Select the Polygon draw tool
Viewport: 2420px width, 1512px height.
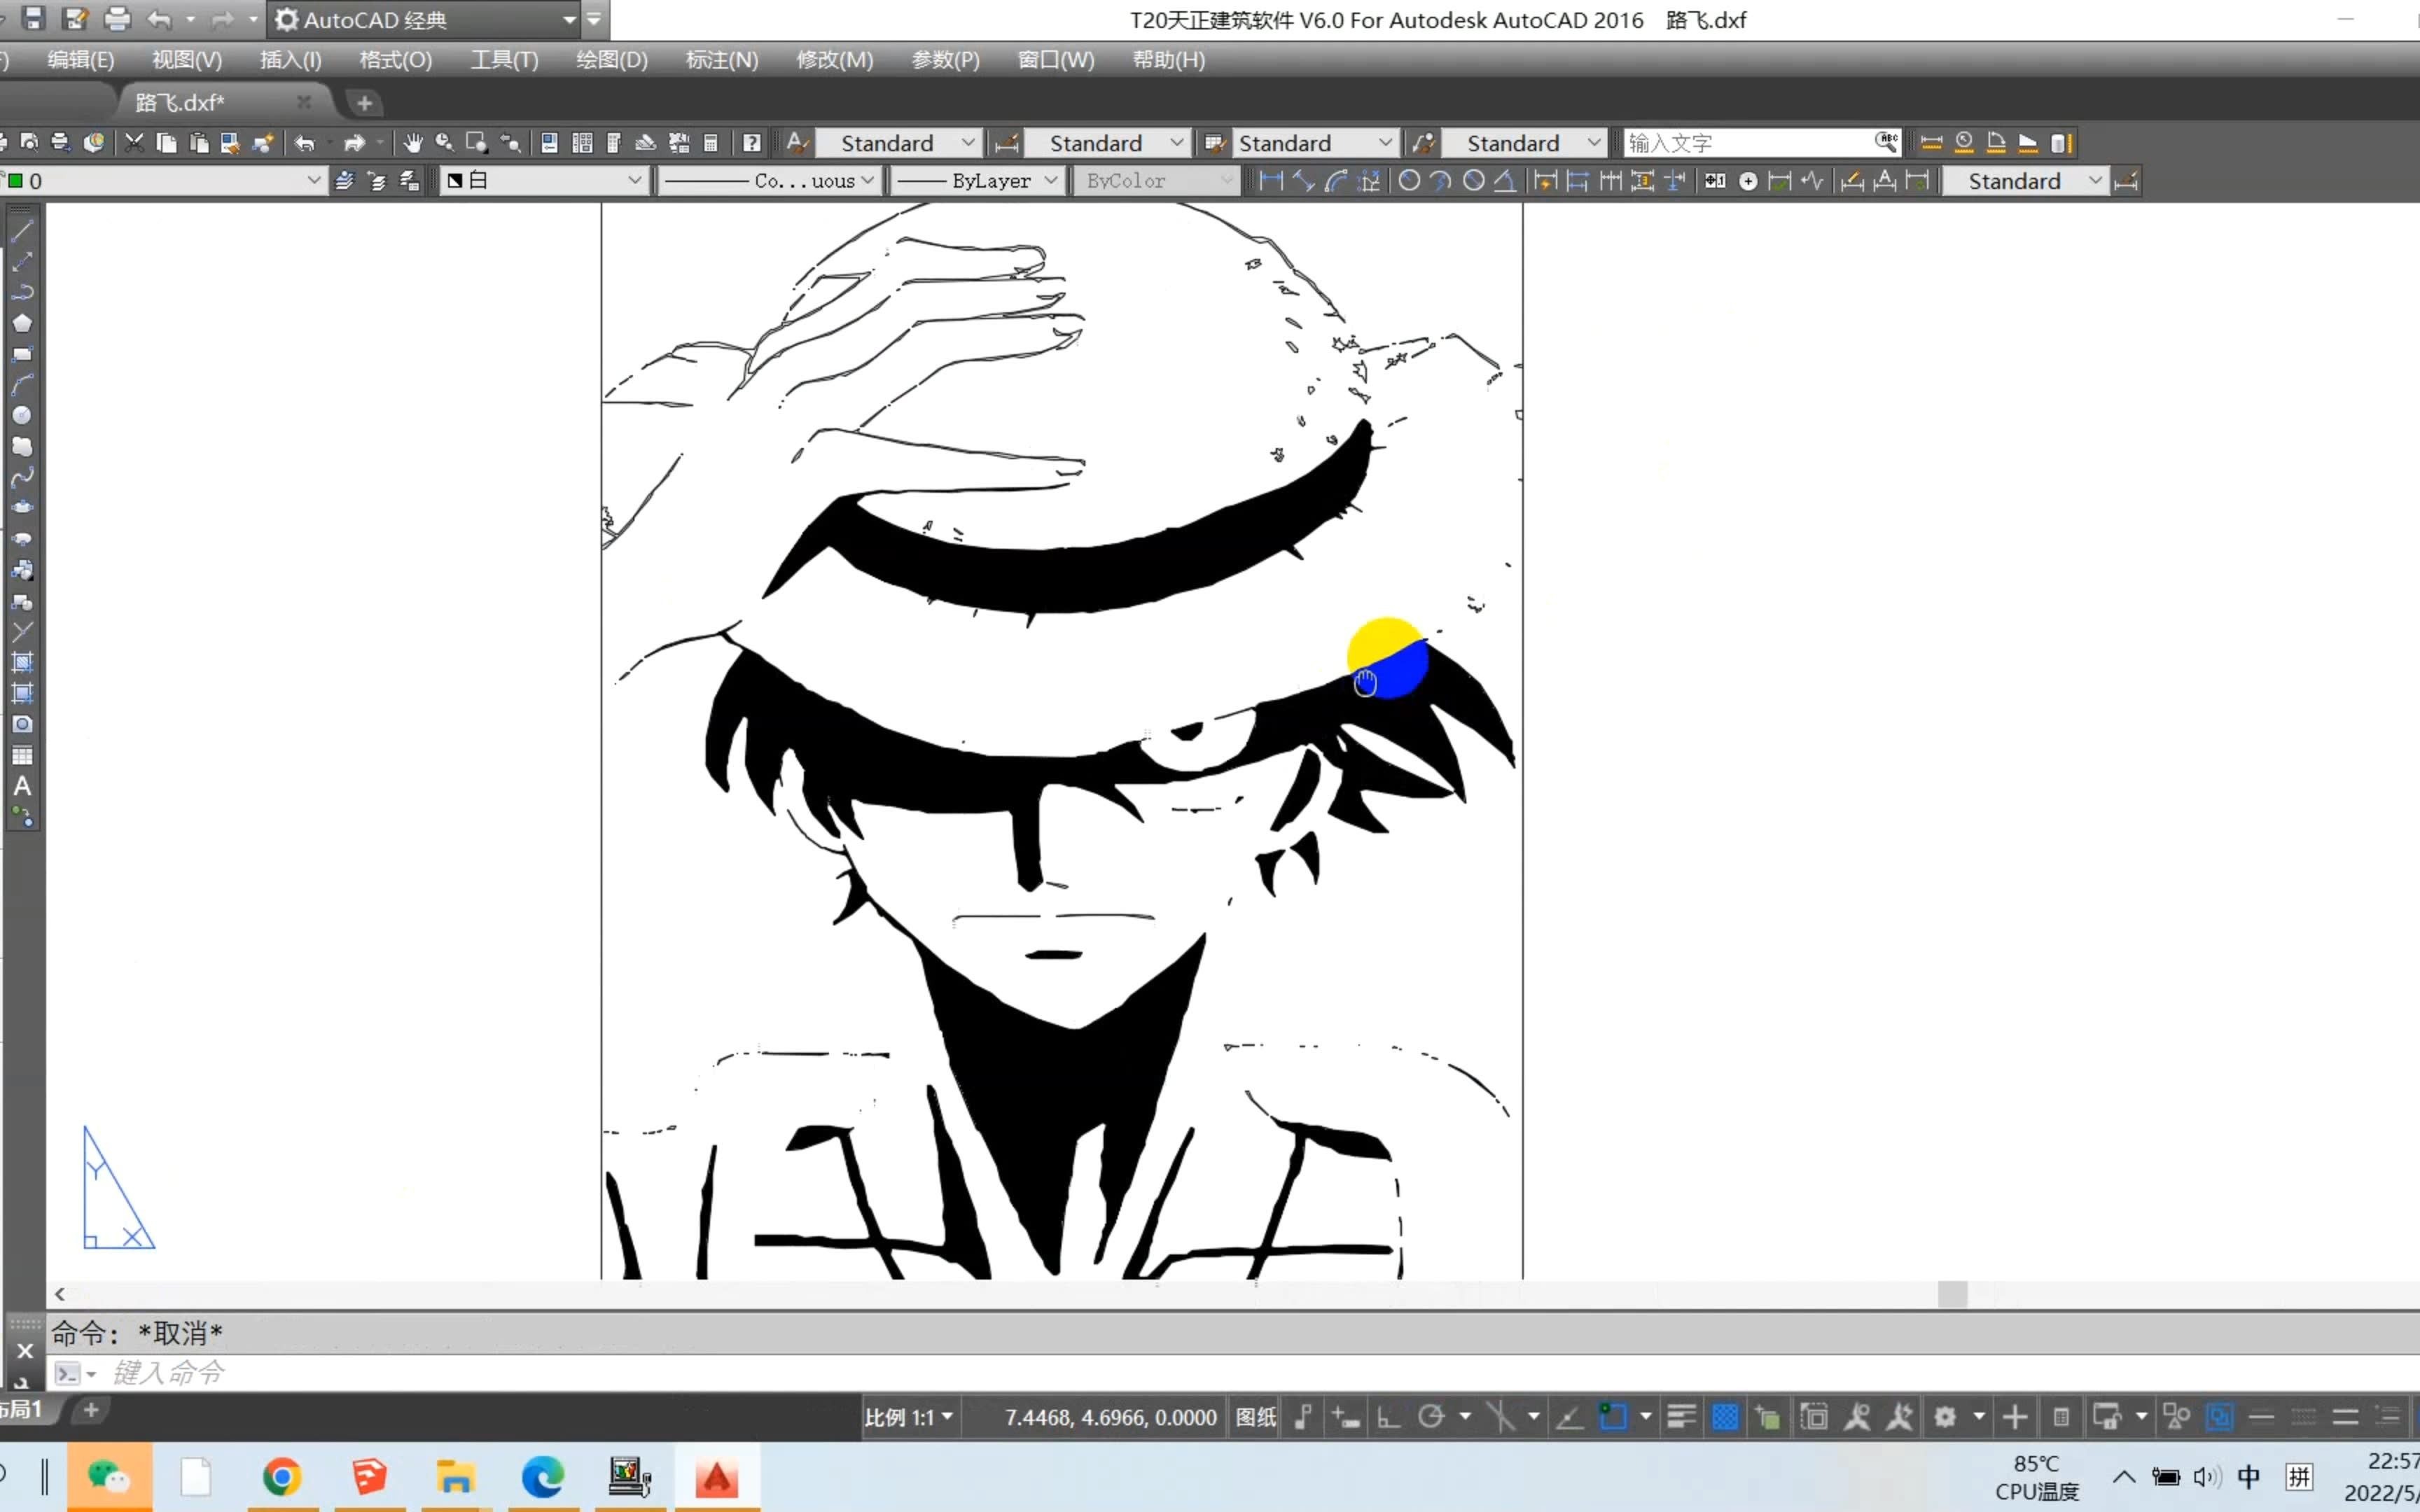click(x=22, y=323)
